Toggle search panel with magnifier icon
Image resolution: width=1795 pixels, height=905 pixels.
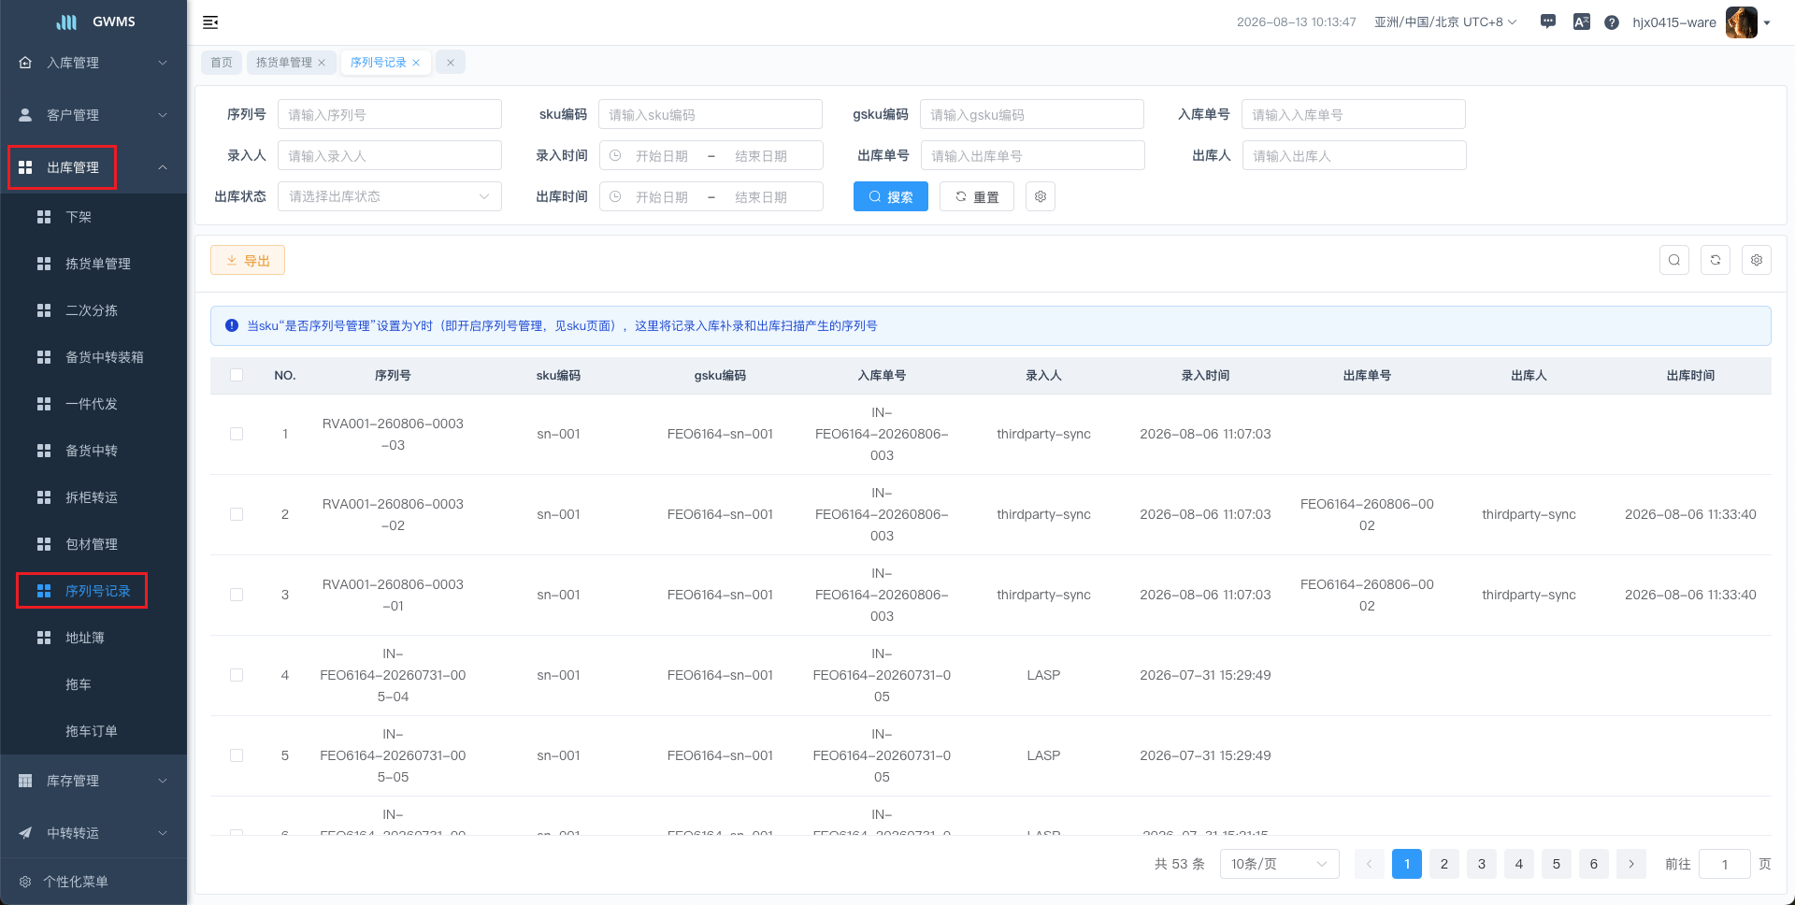(x=1674, y=260)
